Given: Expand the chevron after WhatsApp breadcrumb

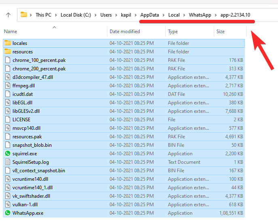Looking at the screenshot, I should click(216, 15).
